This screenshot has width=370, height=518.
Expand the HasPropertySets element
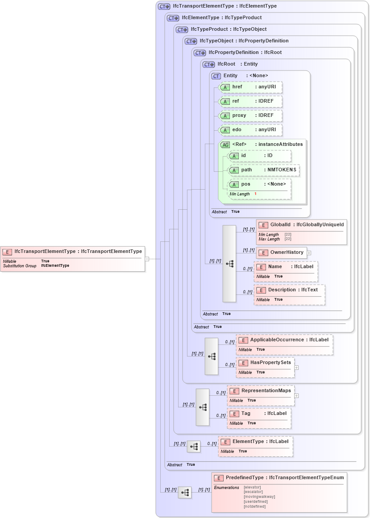pos(297,368)
